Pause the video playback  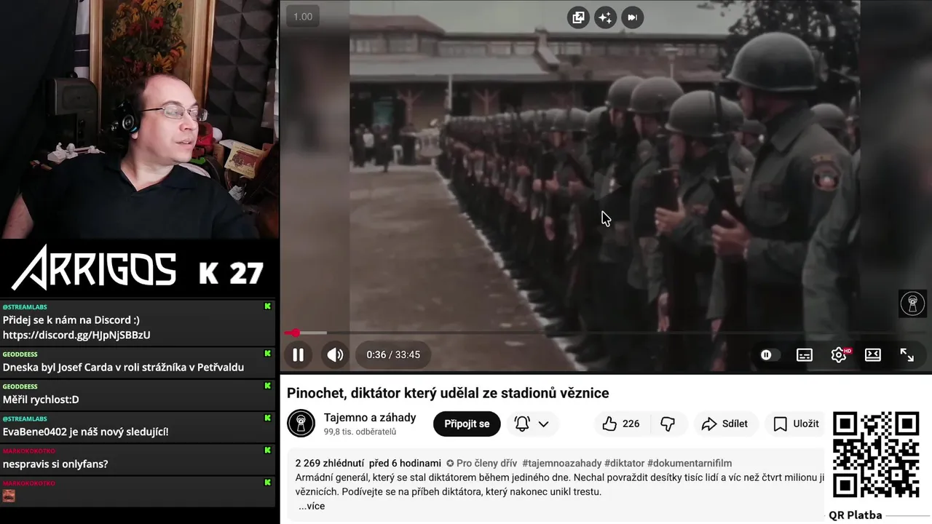(298, 354)
